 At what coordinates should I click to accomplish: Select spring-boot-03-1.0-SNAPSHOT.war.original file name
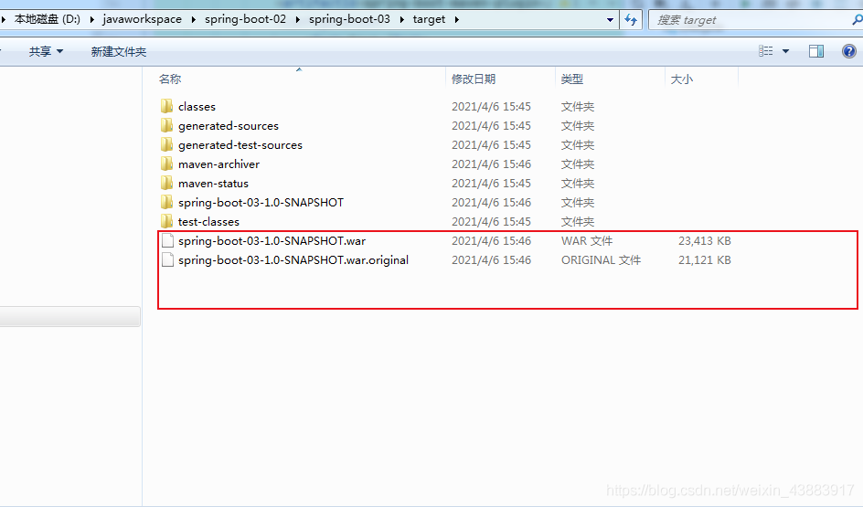pyautogui.click(x=293, y=260)
